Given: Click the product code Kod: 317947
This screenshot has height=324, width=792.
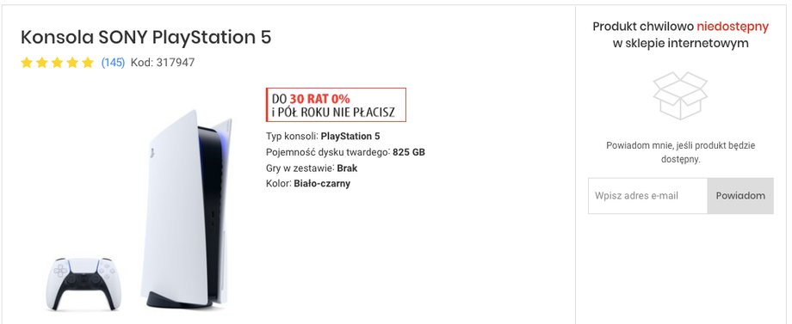Looking at the screenshot, I should click(x=163, y=63).
